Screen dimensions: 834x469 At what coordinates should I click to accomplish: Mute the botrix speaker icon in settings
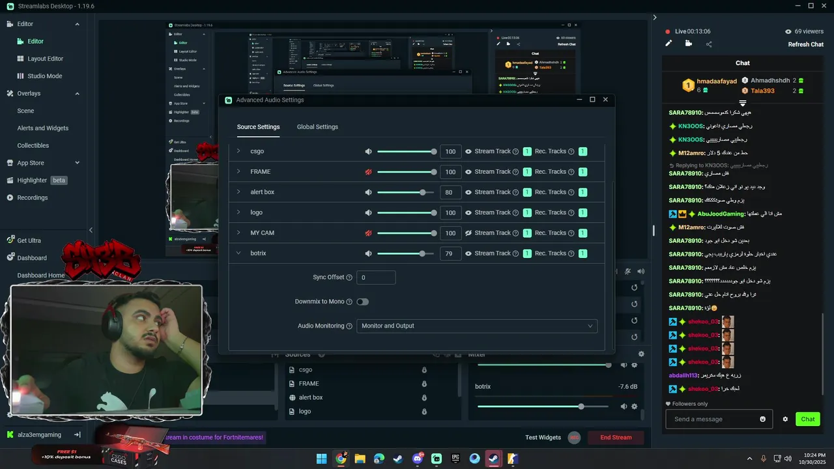pyautogui.click(x=368, y=253)
